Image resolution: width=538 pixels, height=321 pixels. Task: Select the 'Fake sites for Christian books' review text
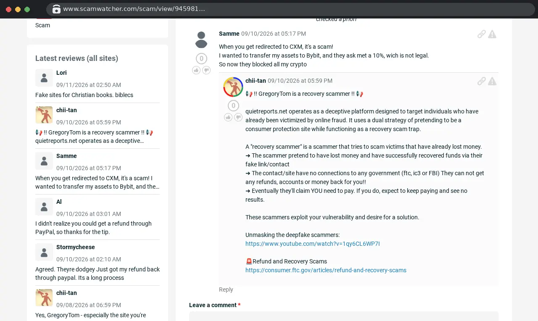click(x=84, y=95)
